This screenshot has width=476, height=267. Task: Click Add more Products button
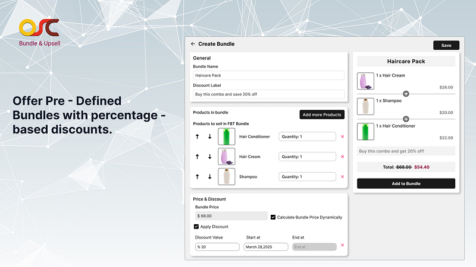tap(321, 115)
